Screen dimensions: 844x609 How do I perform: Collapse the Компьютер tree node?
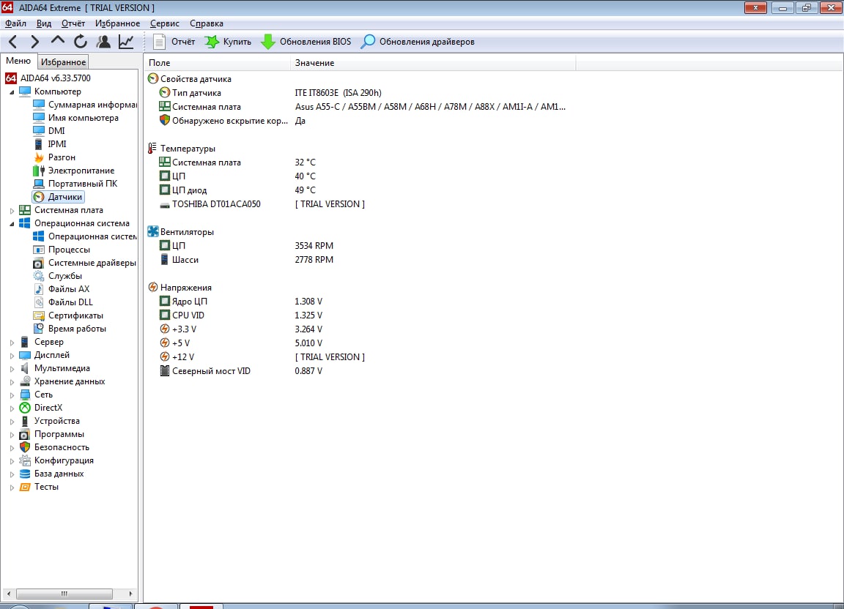[x=12, y=92]
